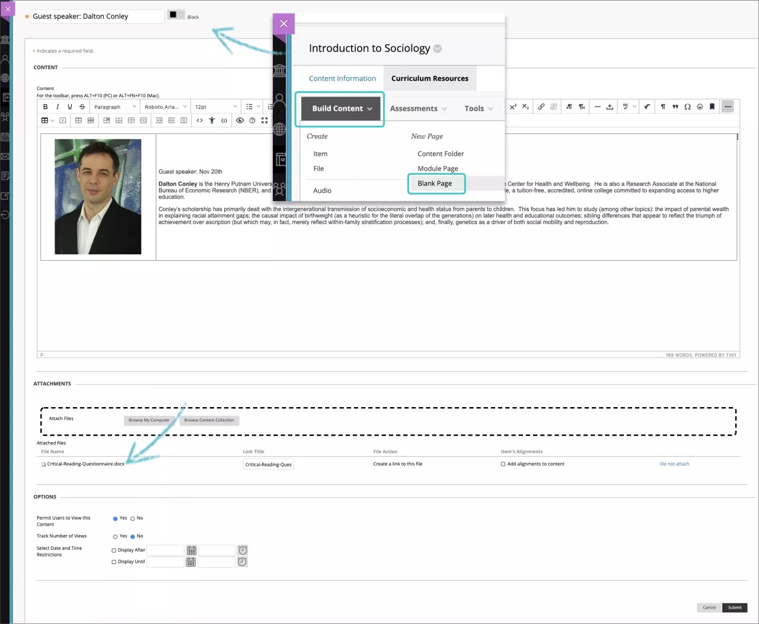Open the black title color picker
The image size is (759, 624).
[x=176, y=15]
